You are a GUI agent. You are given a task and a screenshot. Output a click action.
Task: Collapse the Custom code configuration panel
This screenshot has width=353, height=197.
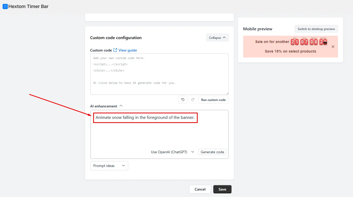tap(217, 38)
